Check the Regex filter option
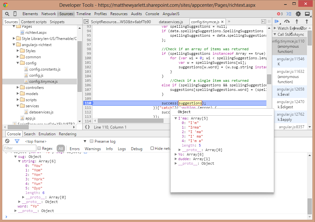This screenshot has width=315, height=222. pos(39,149)
